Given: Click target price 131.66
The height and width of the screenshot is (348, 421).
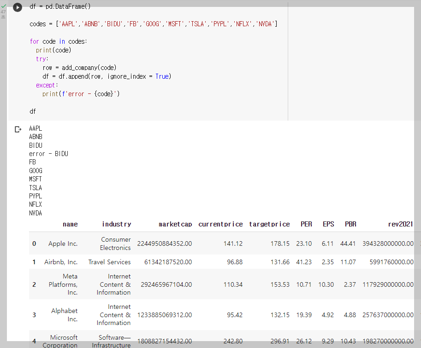Looking at the screenshot, I should point(280,262).
